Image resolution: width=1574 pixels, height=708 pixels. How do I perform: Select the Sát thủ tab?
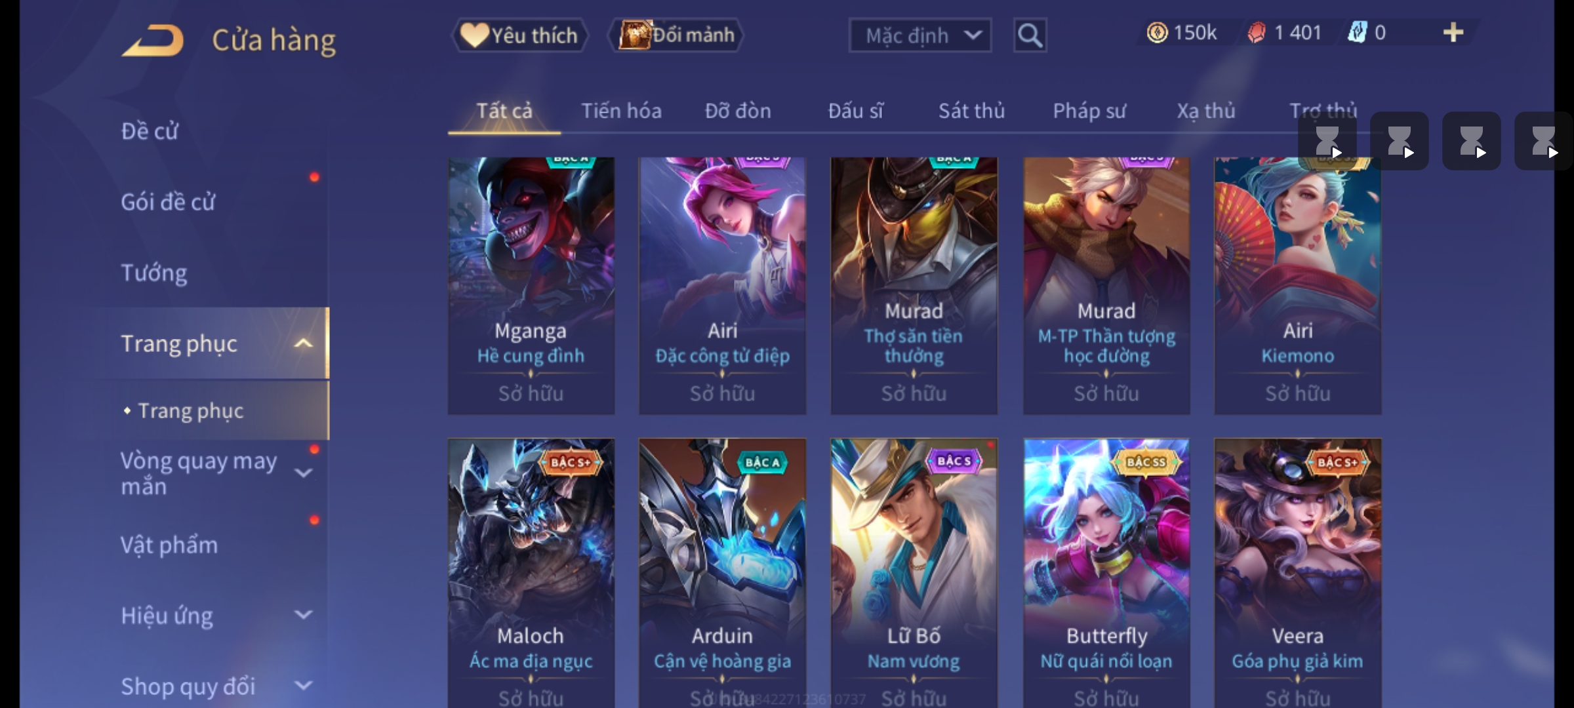(971, 111)
